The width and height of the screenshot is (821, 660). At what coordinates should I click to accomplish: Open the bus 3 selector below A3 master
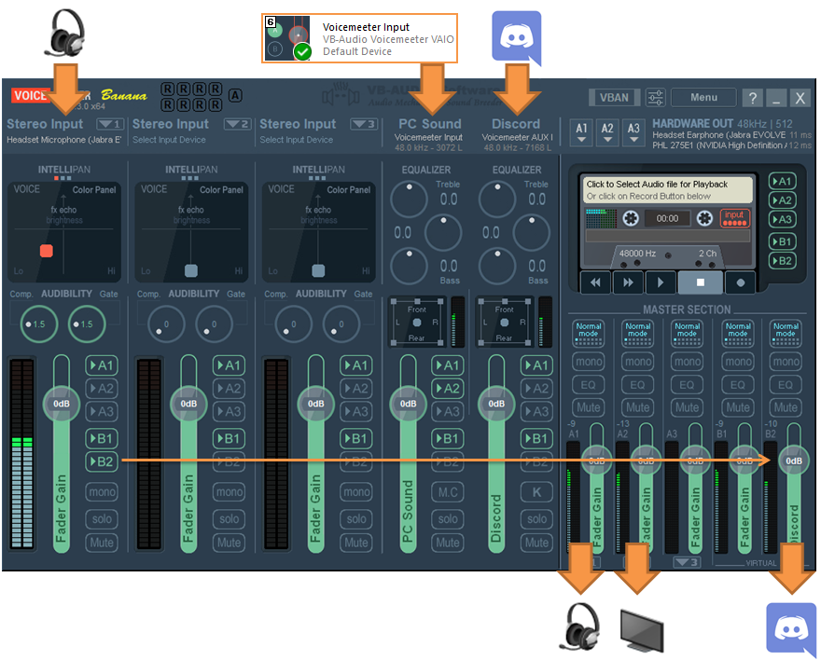[x=687, y=562]
